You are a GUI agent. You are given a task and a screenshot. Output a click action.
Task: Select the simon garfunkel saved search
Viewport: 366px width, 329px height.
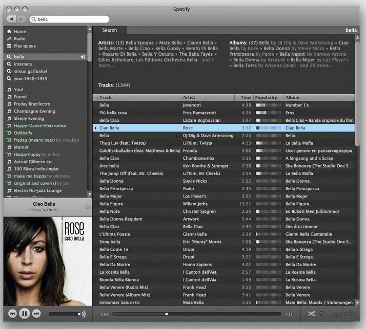30,71
